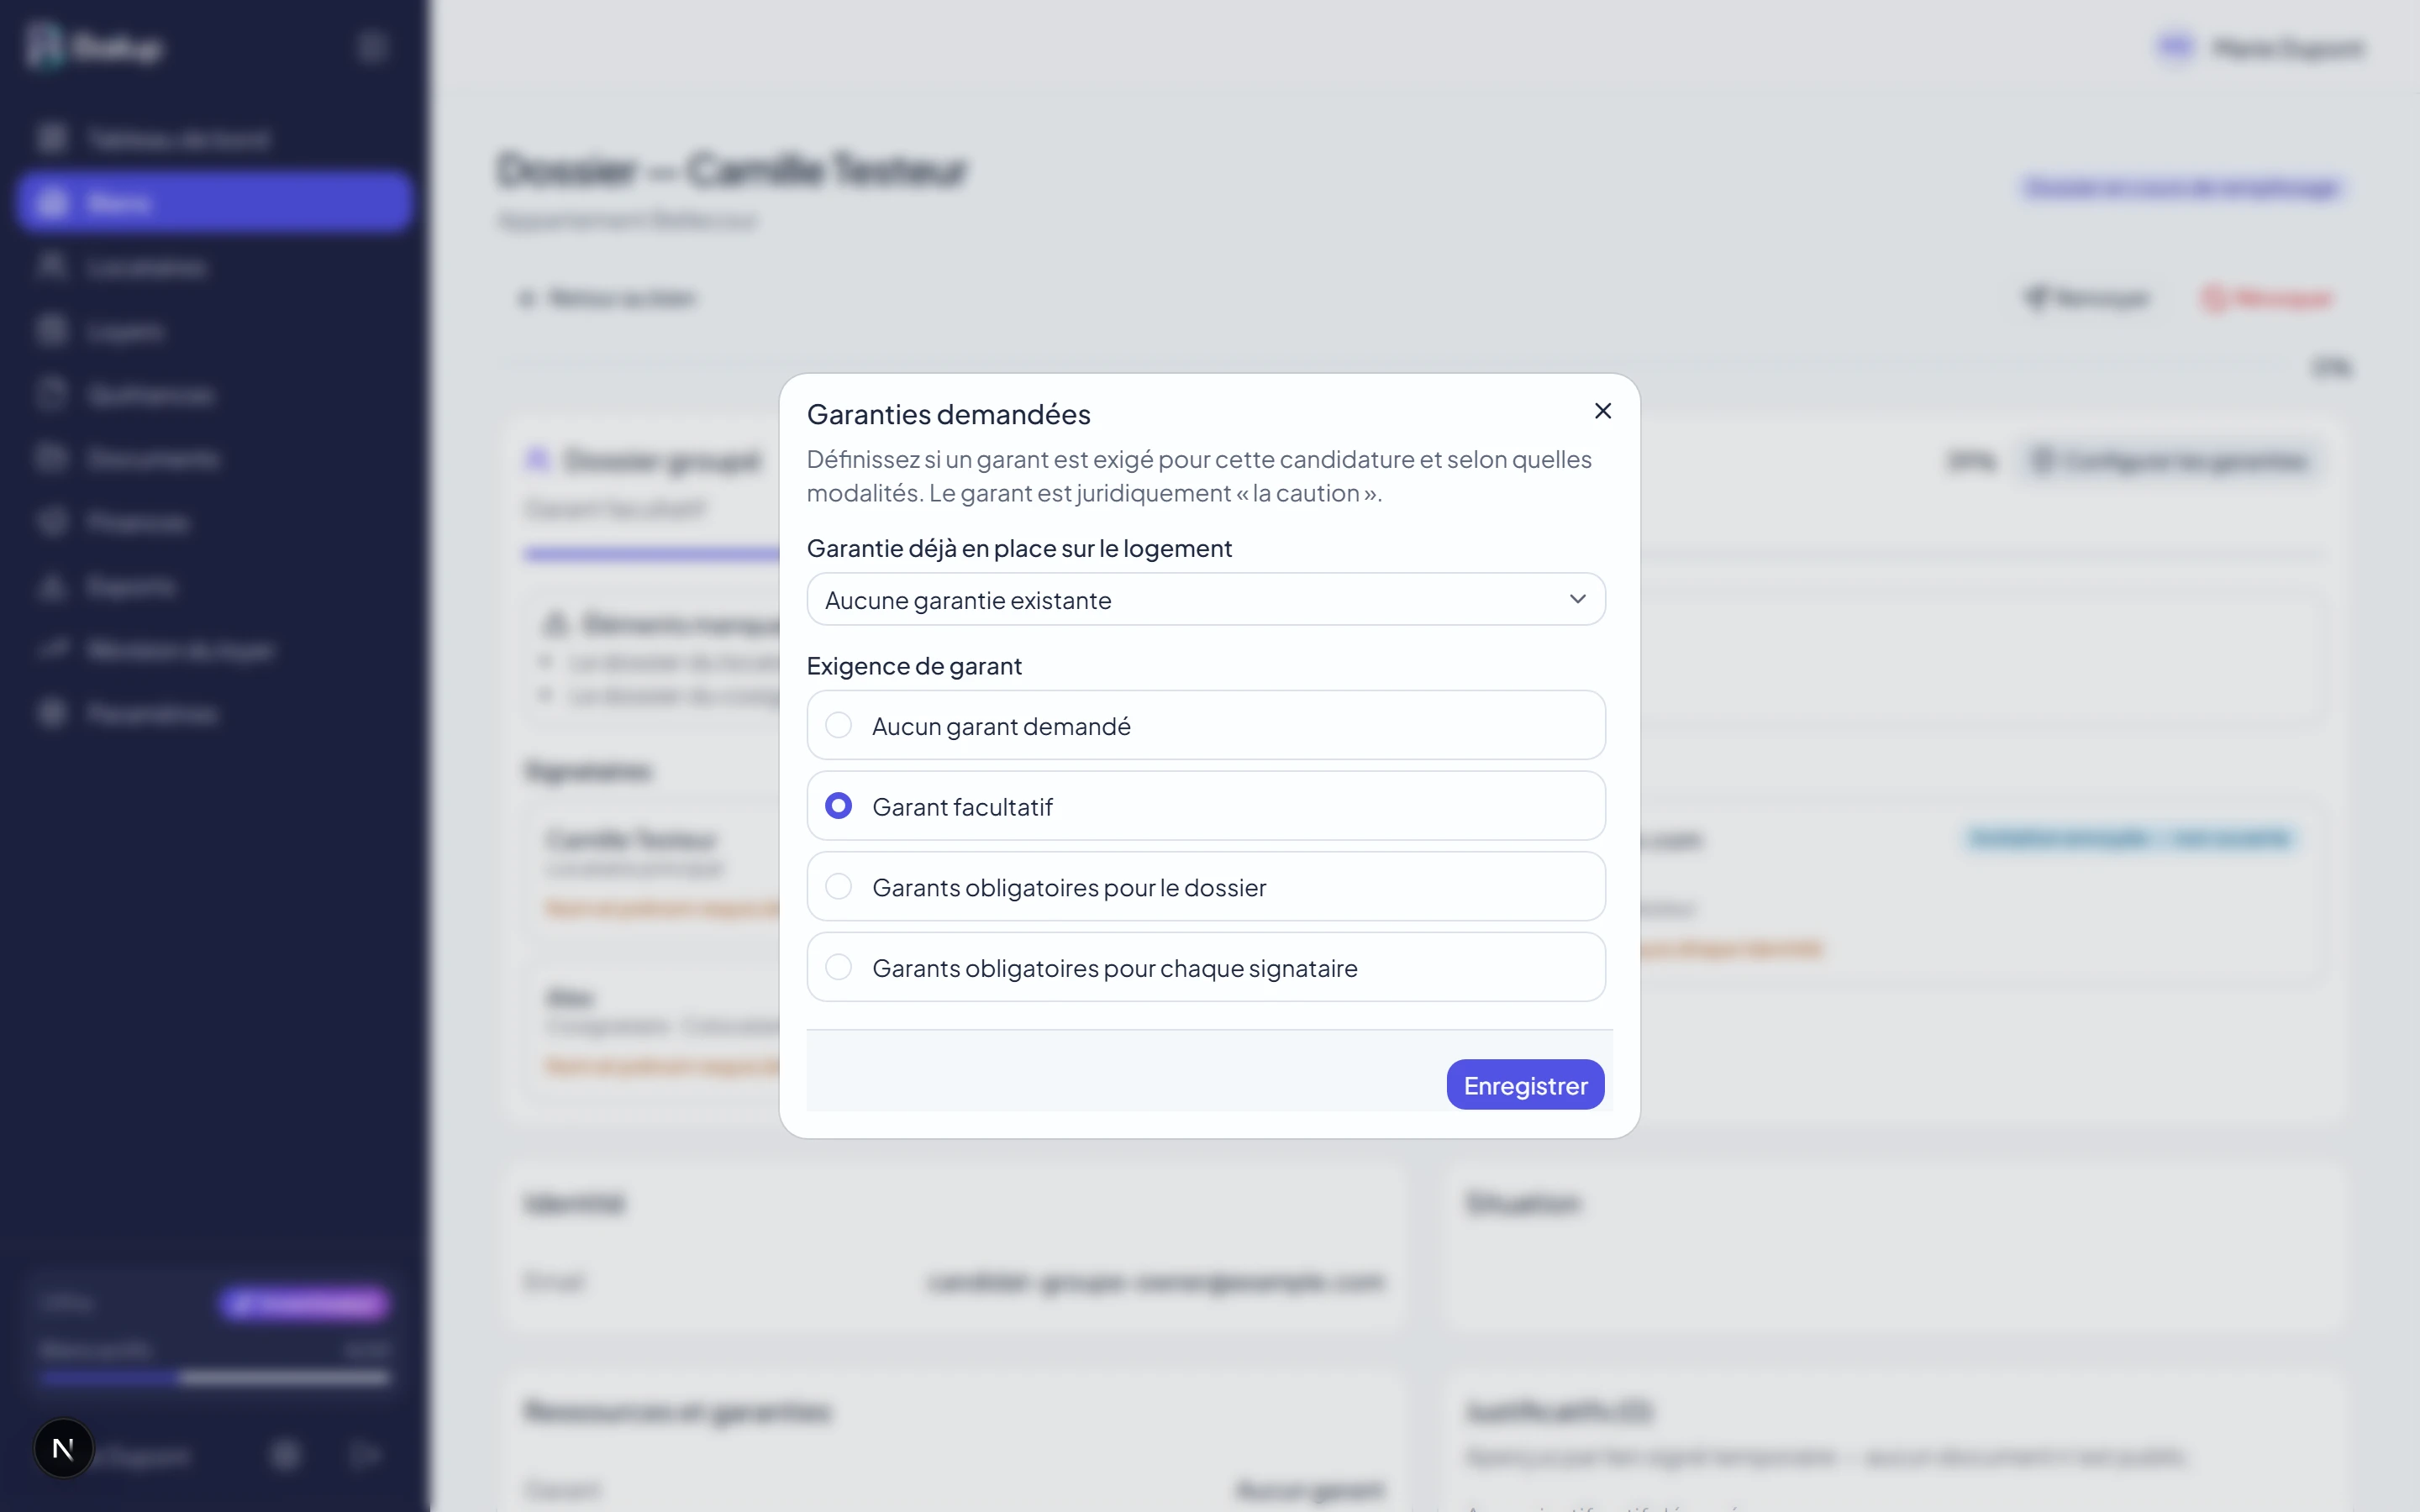Close the Garanties demandées dialog
Screen dimensions: 2420x1512
[x=1603, y=411]
